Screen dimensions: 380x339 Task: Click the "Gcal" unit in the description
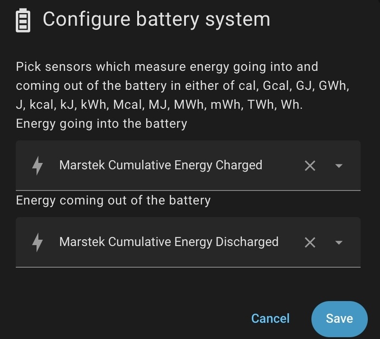coord(272,86)
